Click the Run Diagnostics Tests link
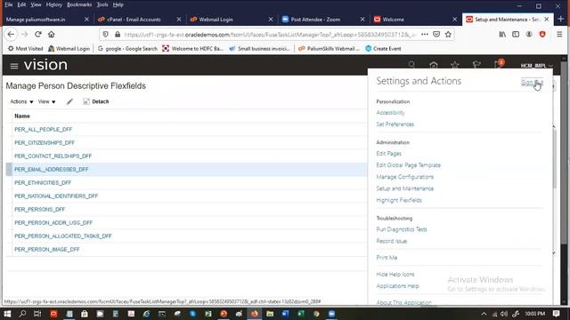 coord(402,229)
